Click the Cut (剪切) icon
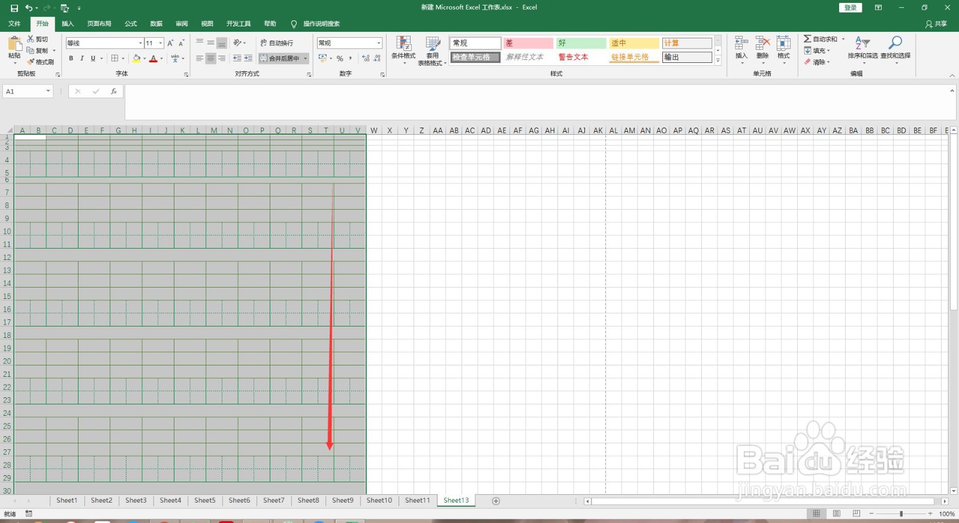 tap(31, 39)
